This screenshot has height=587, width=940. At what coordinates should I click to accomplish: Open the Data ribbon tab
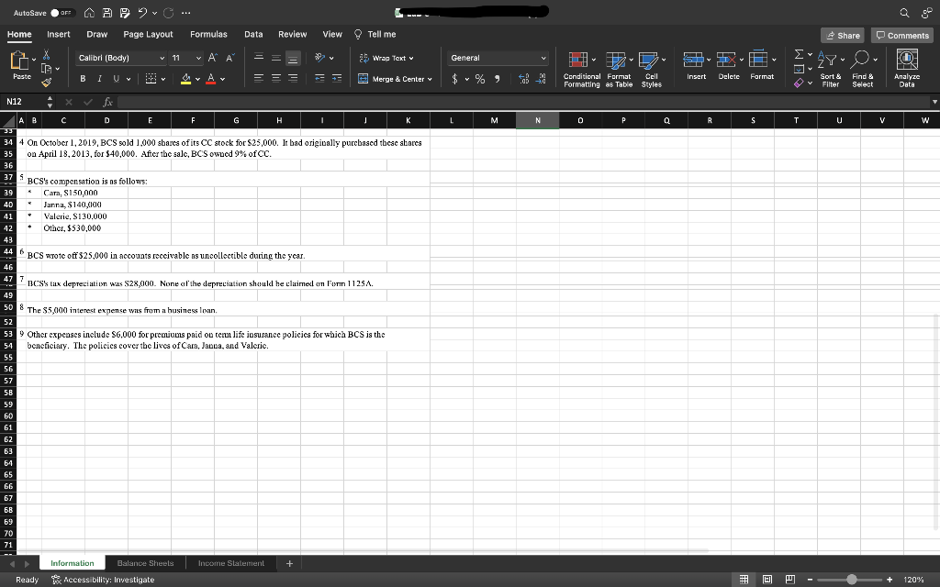click(x=253, y=34)
